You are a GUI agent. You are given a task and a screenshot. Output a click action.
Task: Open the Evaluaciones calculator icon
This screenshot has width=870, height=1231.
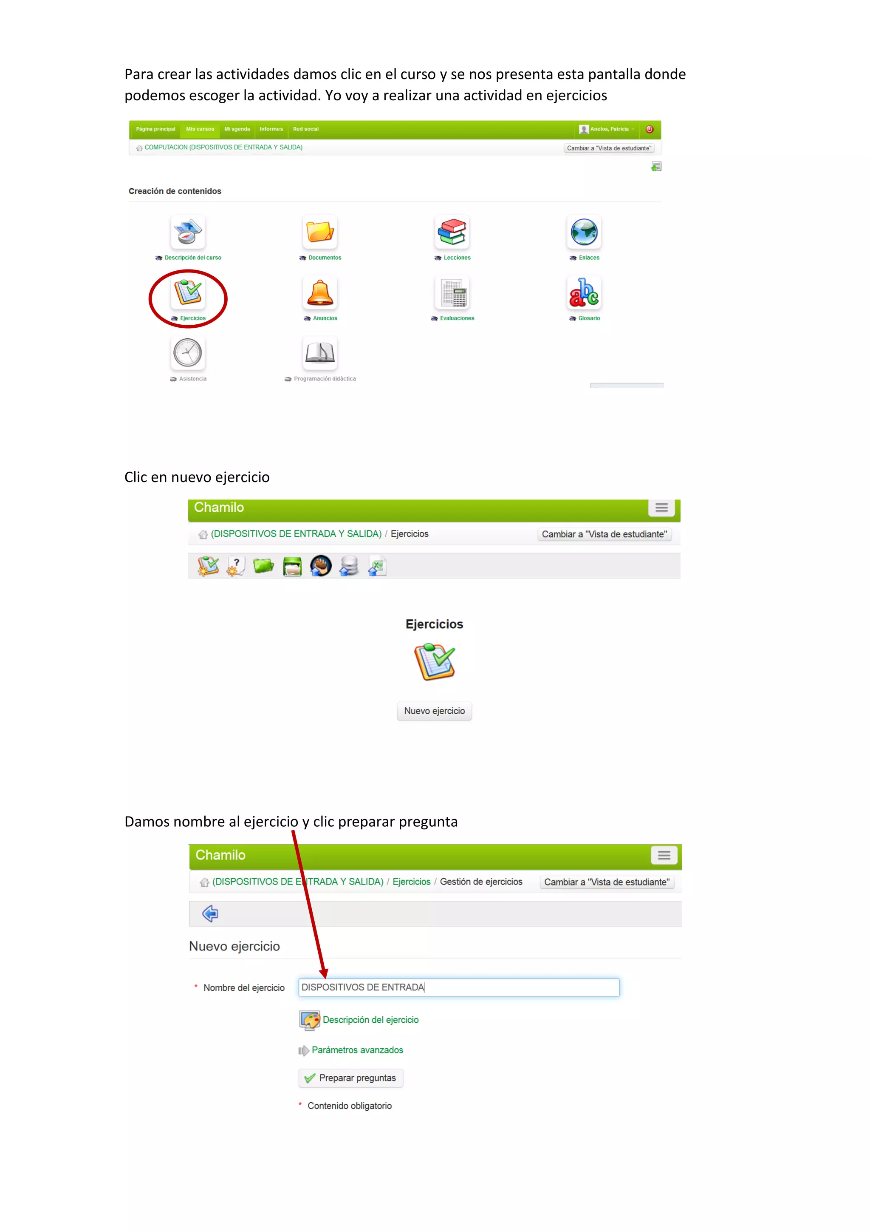click(x=452, y=293)
